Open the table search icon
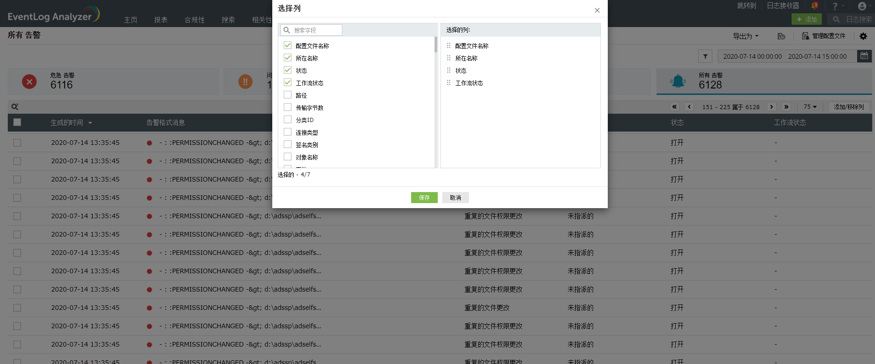The width and height of the screenshot is (875, 364). click(15, 107)
